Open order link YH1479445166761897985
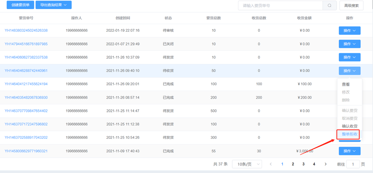This screenshot has width=373, height=173. (26, 44)
